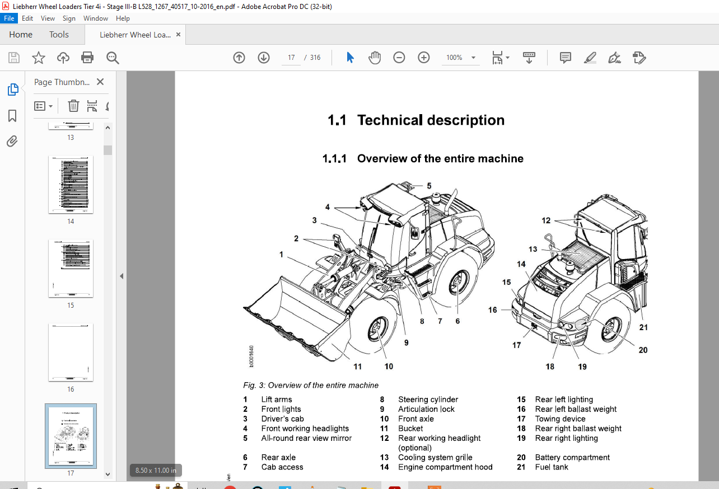719x489 pixels.
Task: Collapse the left navigation pane arrow
Action: [x=122, y=276]
